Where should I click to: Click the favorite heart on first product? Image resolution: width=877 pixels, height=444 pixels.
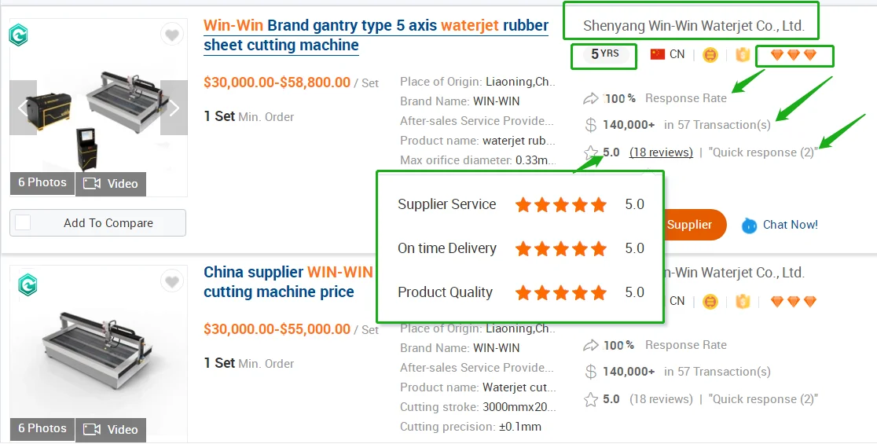pos(172,35)
